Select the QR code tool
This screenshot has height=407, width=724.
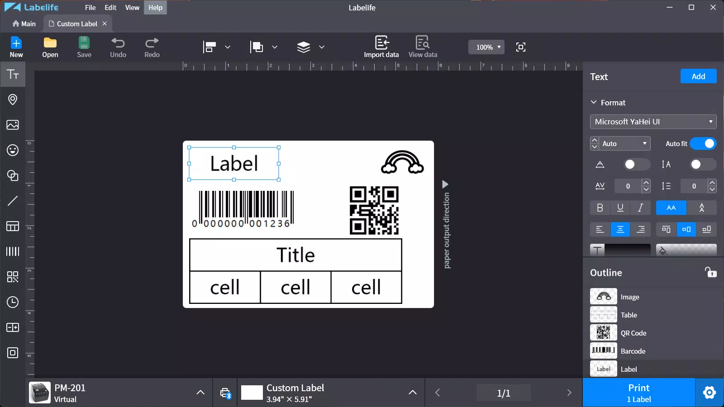coord(13,277)
